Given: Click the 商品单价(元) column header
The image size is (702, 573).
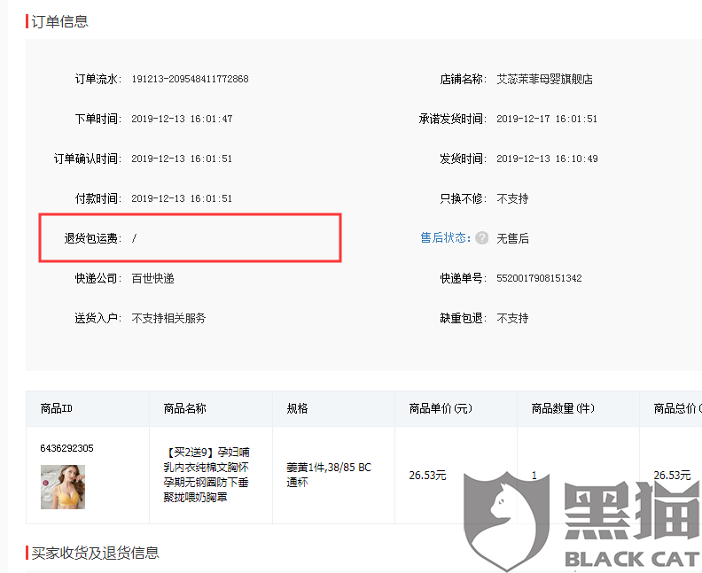Looking at the screenshot, I should click(x=441, y=408).
